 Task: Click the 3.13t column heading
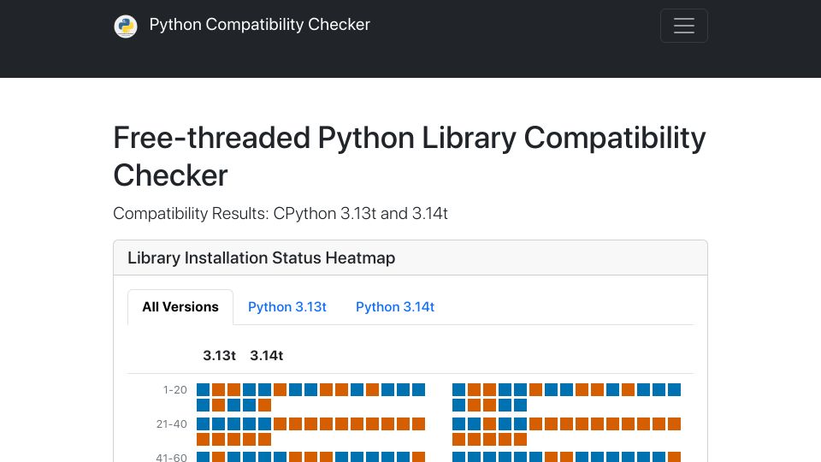220,356
